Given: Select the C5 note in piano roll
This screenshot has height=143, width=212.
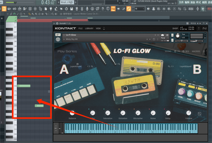Looking at the screenshot, I should (39, 106).
